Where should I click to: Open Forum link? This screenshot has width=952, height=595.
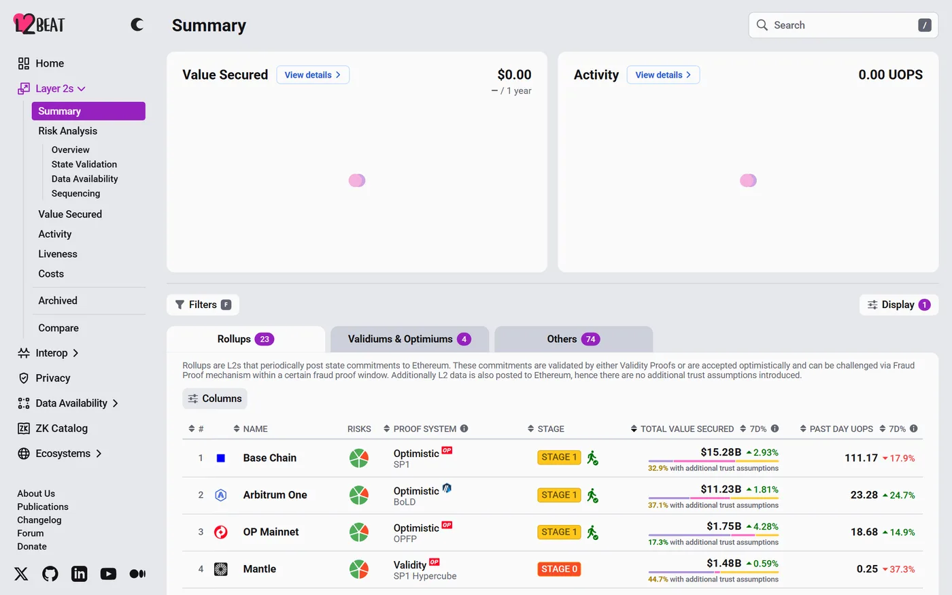[x=31, y=533]
